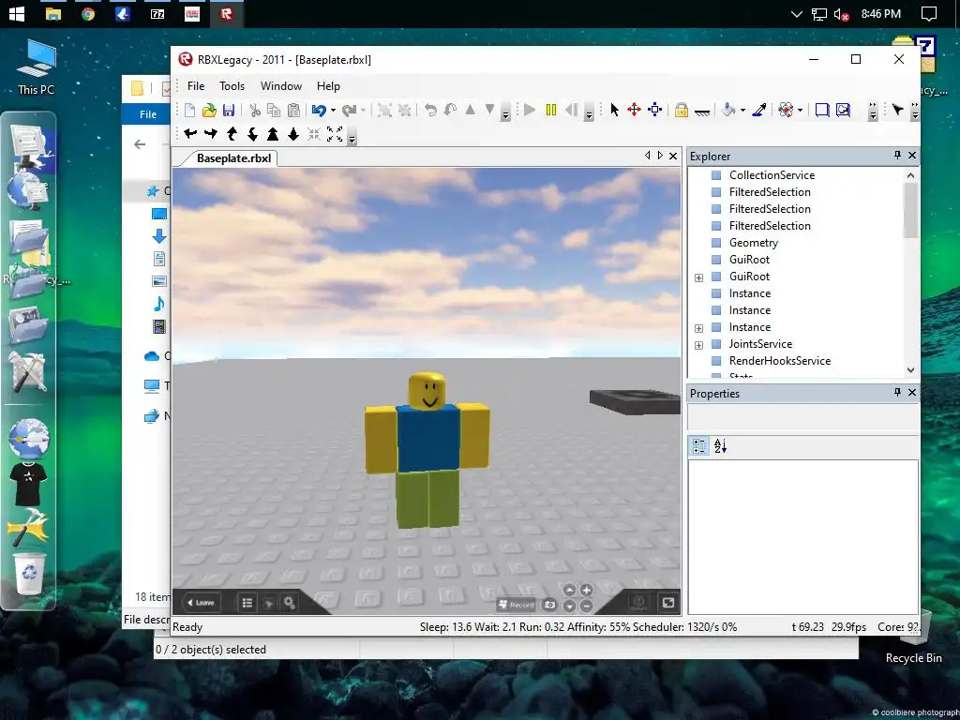Viewport: 960px width, 720px height.
Task: Click the Leave button in game view
Action: tap(201, 603)
